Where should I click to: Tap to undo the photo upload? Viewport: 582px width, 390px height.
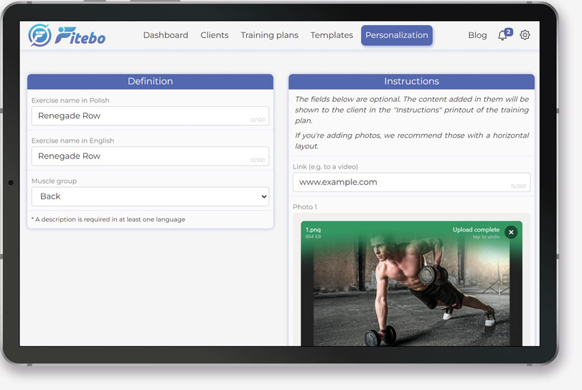pyautogui.click(x=486, y=237)
